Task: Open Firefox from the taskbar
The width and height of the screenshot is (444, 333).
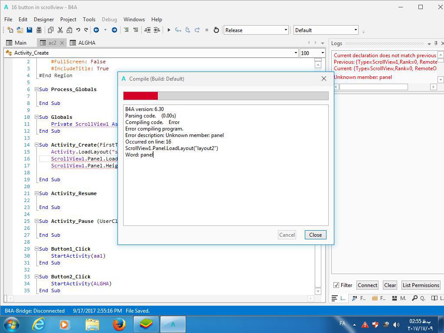Action: pyautogui.click(x=119, y=324)
